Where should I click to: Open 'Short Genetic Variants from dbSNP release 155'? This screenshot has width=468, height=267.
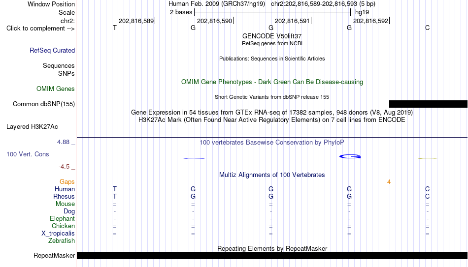[272, 97]
